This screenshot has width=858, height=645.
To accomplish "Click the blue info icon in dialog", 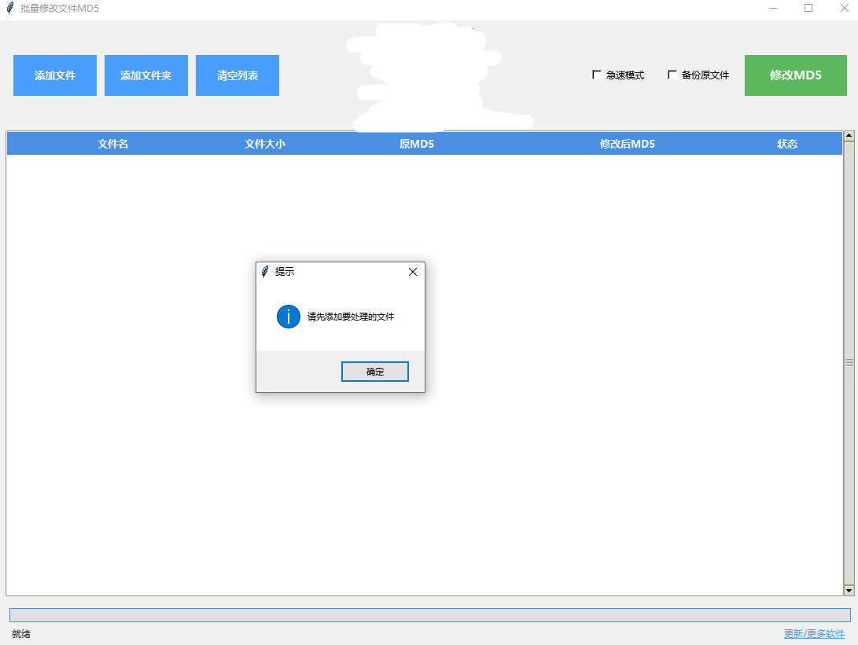I will 289,317.
